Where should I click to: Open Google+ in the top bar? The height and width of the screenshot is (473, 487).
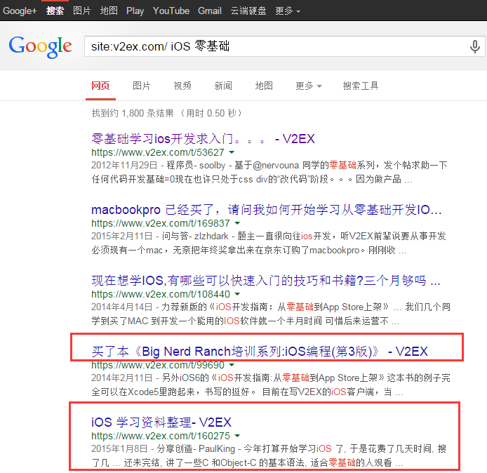[x=20, y=11]
